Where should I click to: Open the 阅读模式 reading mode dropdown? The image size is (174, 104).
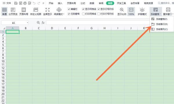[x=59, y=11]
